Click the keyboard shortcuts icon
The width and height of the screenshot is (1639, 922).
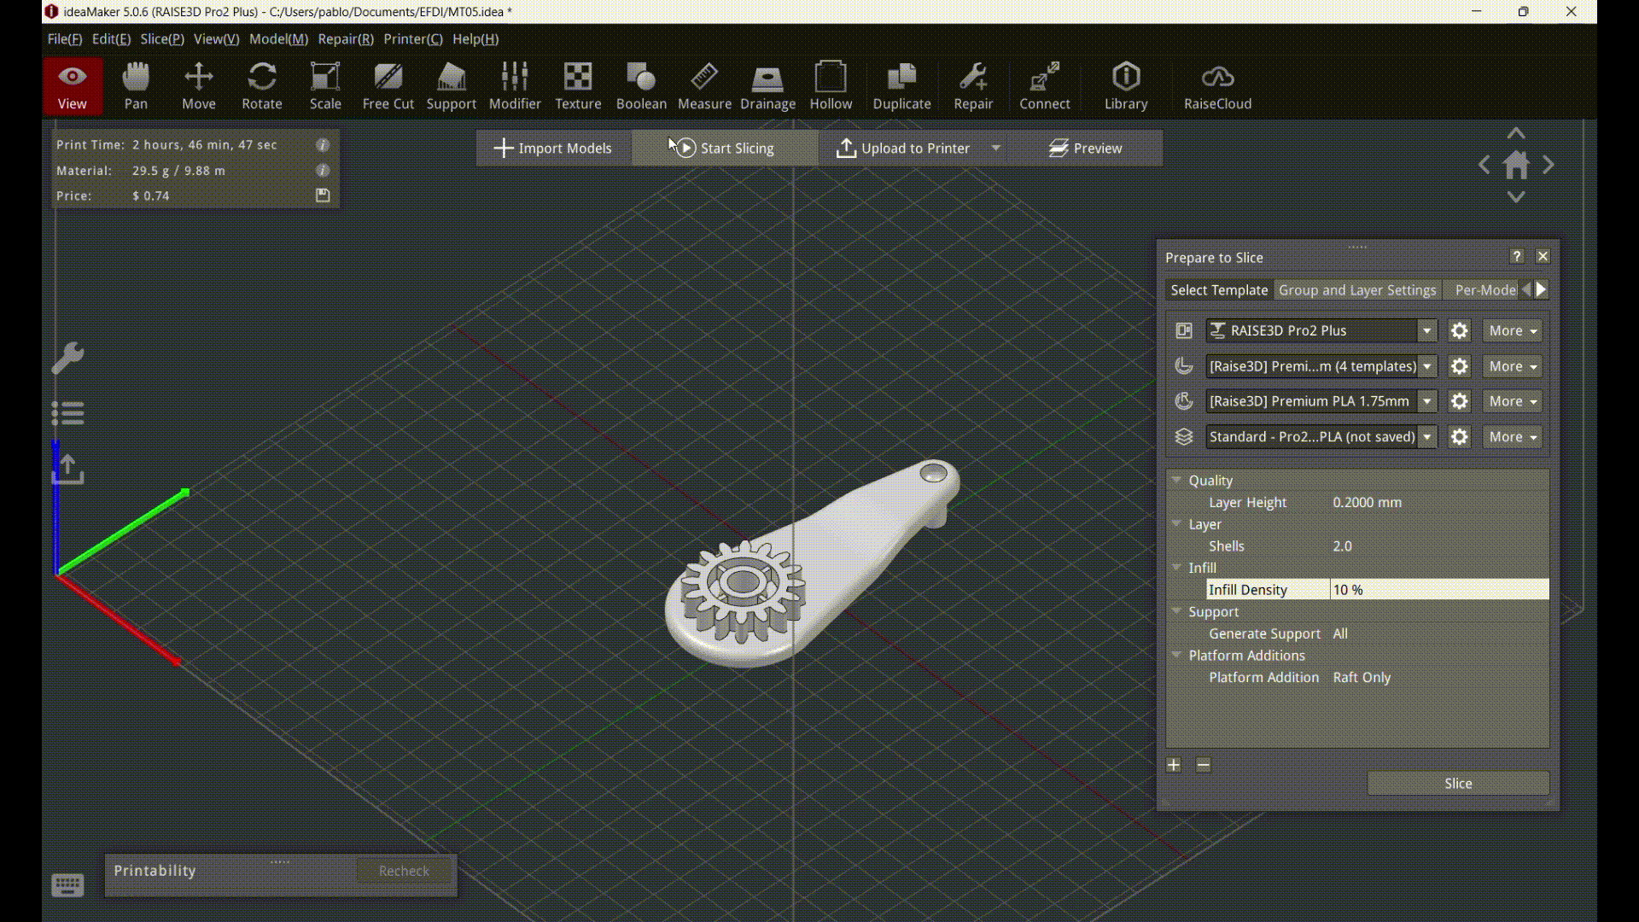click(x=67, y=885)
